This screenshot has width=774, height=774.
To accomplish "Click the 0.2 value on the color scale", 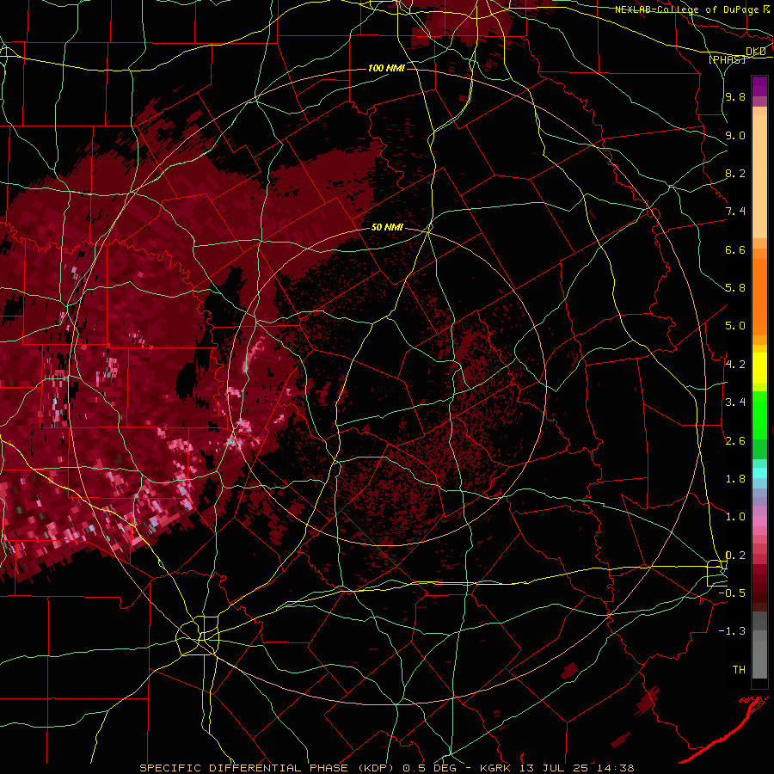I will coord(735,556).
